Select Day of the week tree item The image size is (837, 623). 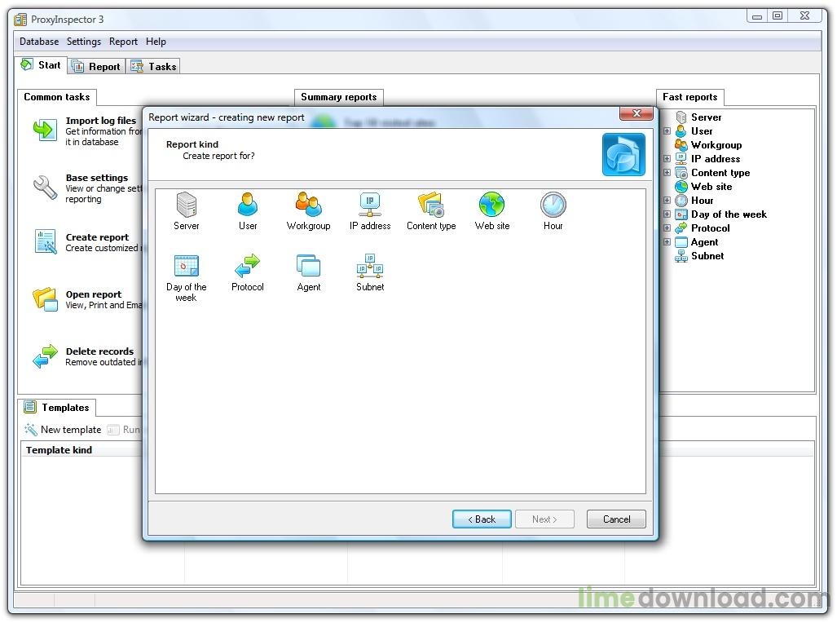click(x=729, y=214)
